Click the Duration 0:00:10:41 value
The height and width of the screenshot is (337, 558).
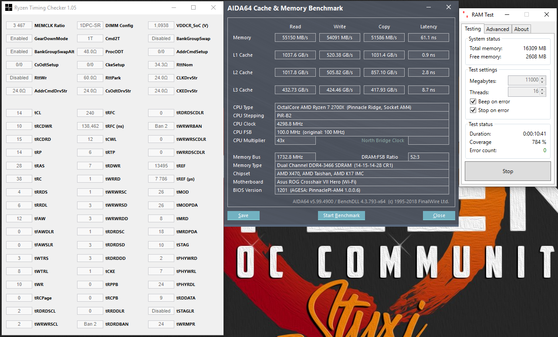coord(534,134)
